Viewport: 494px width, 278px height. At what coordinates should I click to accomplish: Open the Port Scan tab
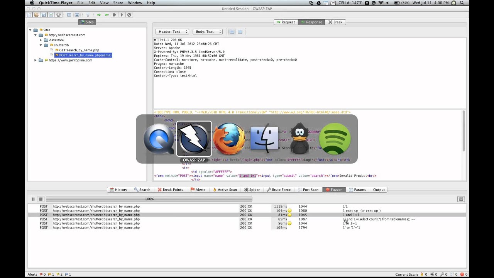[x=308, y=190]
